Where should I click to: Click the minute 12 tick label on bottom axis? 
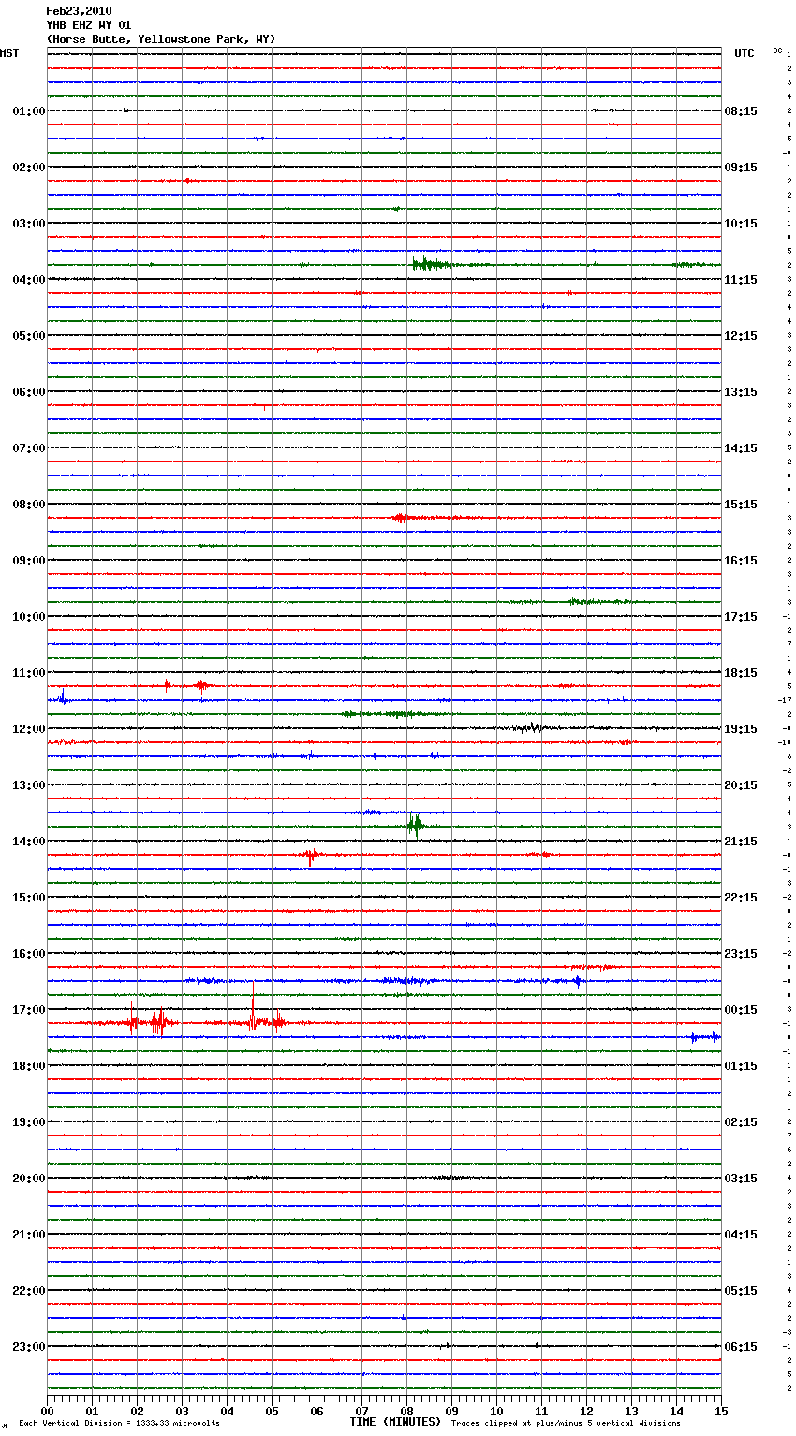coord(586,1411)
